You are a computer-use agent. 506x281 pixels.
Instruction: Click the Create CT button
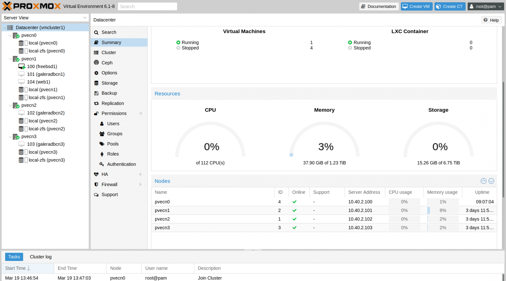pos(450,6)
